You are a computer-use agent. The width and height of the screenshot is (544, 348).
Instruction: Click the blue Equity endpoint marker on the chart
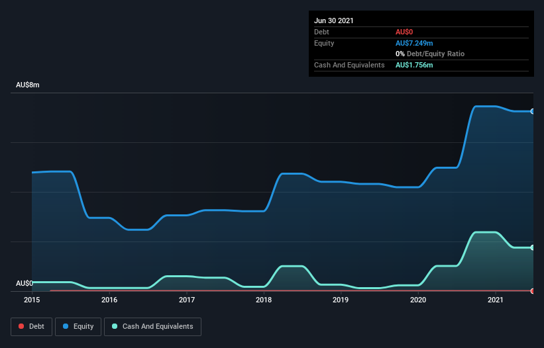pos(533,112)
